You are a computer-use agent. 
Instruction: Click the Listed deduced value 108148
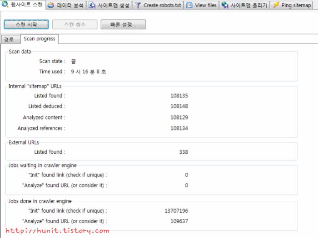179,106
